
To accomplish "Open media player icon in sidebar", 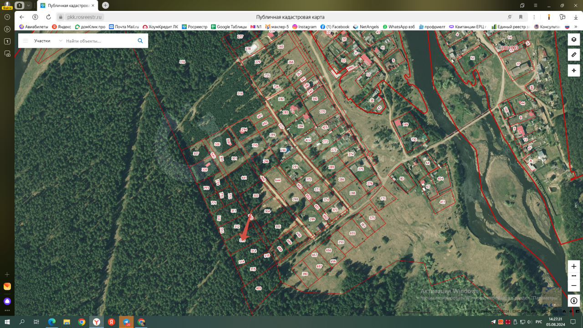I will click(x=7, y=29).
